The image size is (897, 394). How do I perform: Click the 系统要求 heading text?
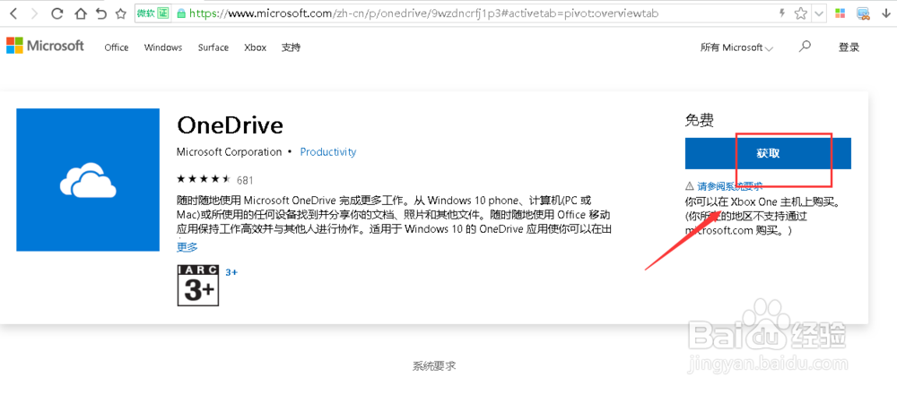434,366
